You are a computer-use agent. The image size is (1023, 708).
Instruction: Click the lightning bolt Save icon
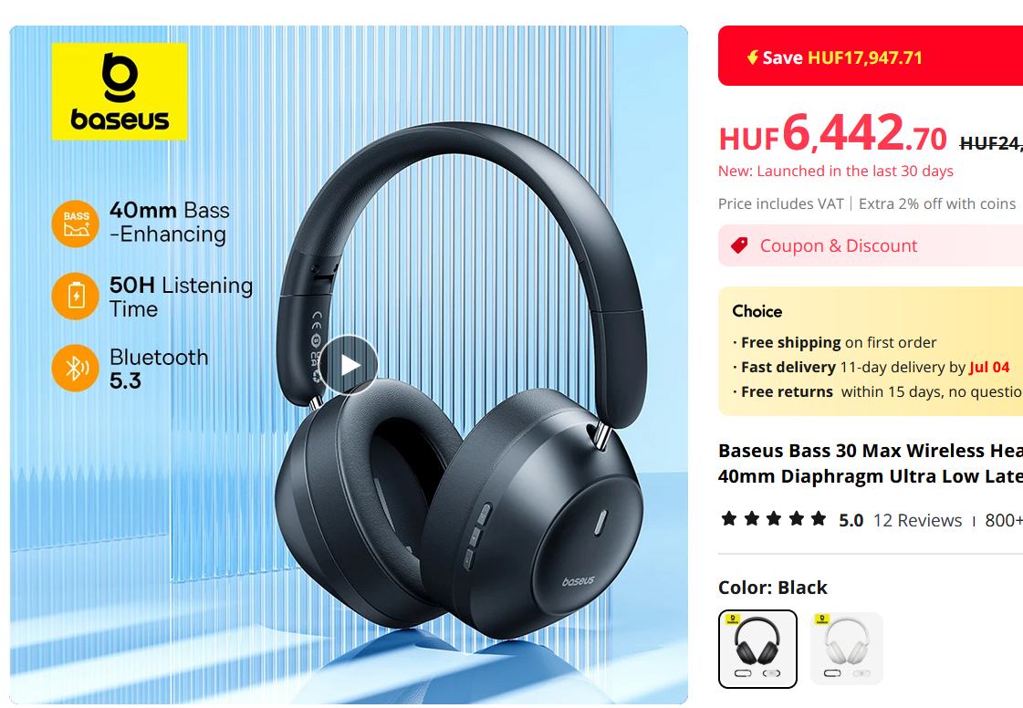click(752, 57)
